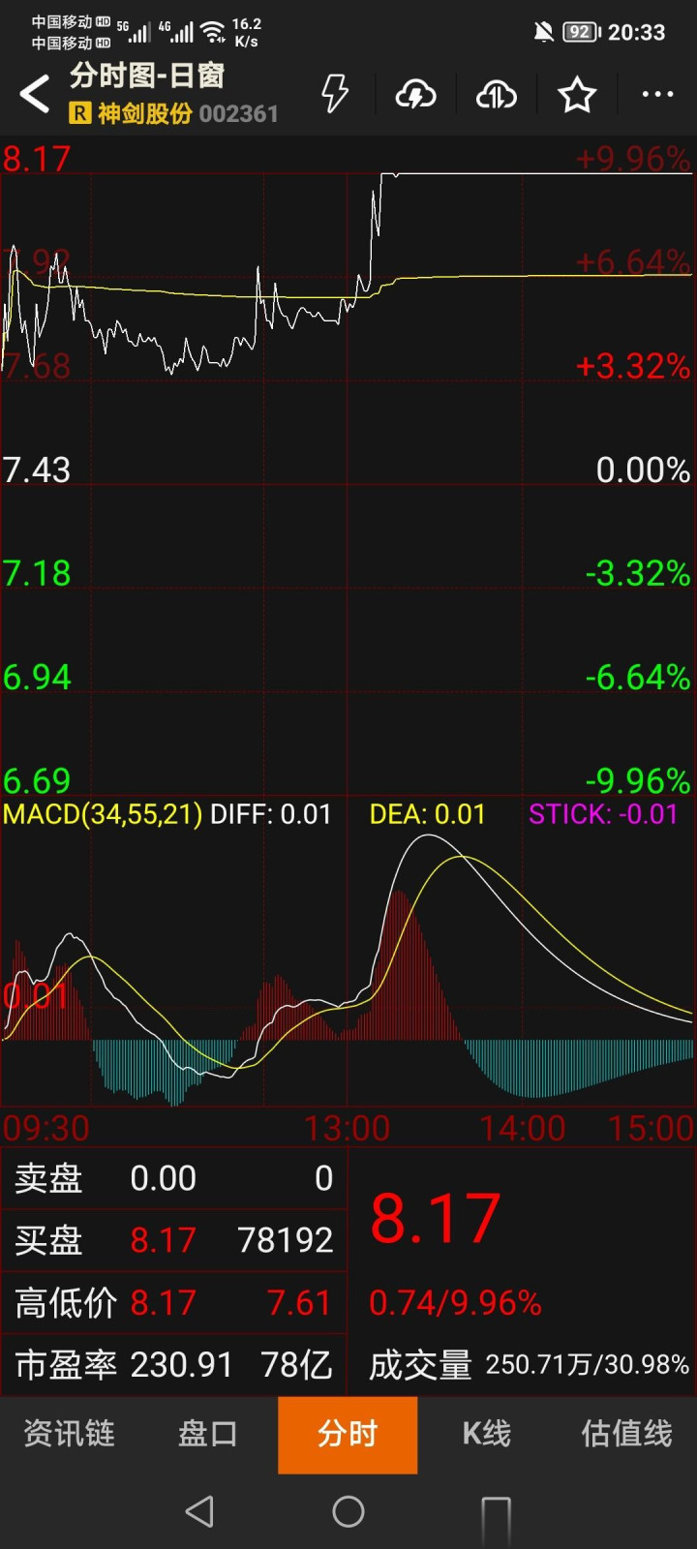Open the 资讯链 tab

(x=70, y=1434)
